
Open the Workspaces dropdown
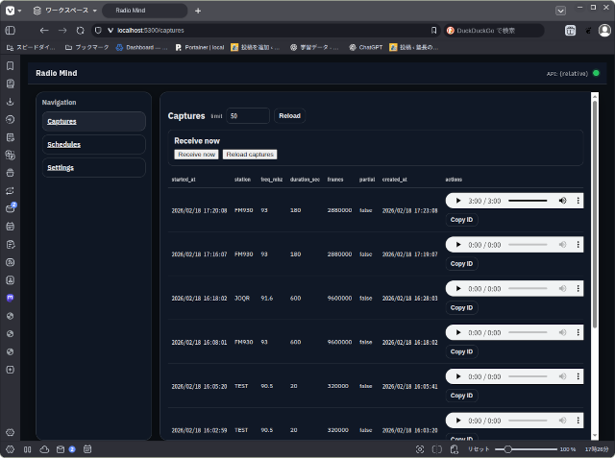[x=63, y=11]
